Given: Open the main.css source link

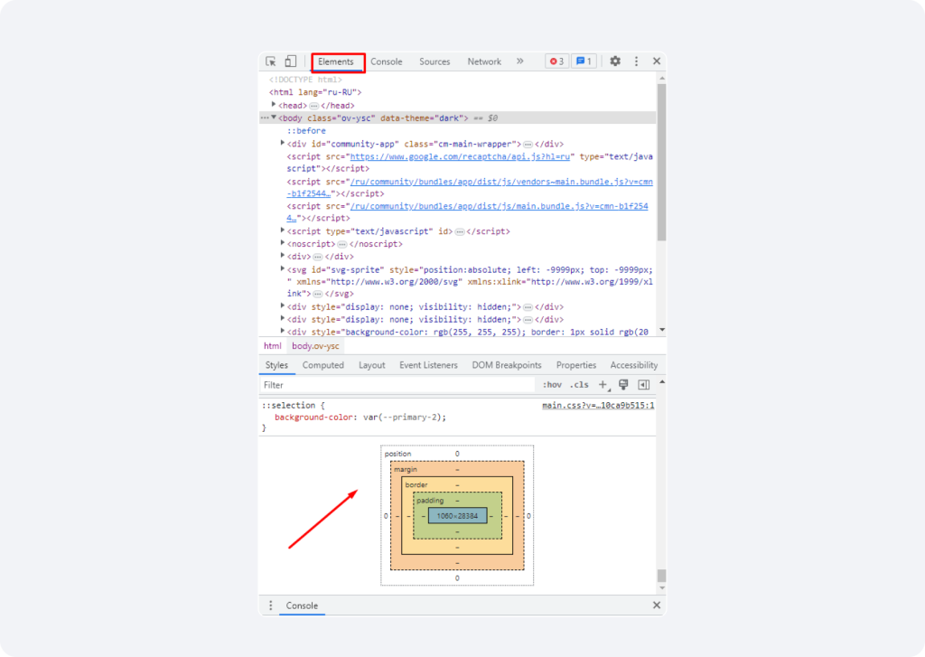Looking at the screenshot, I should 598,406.
